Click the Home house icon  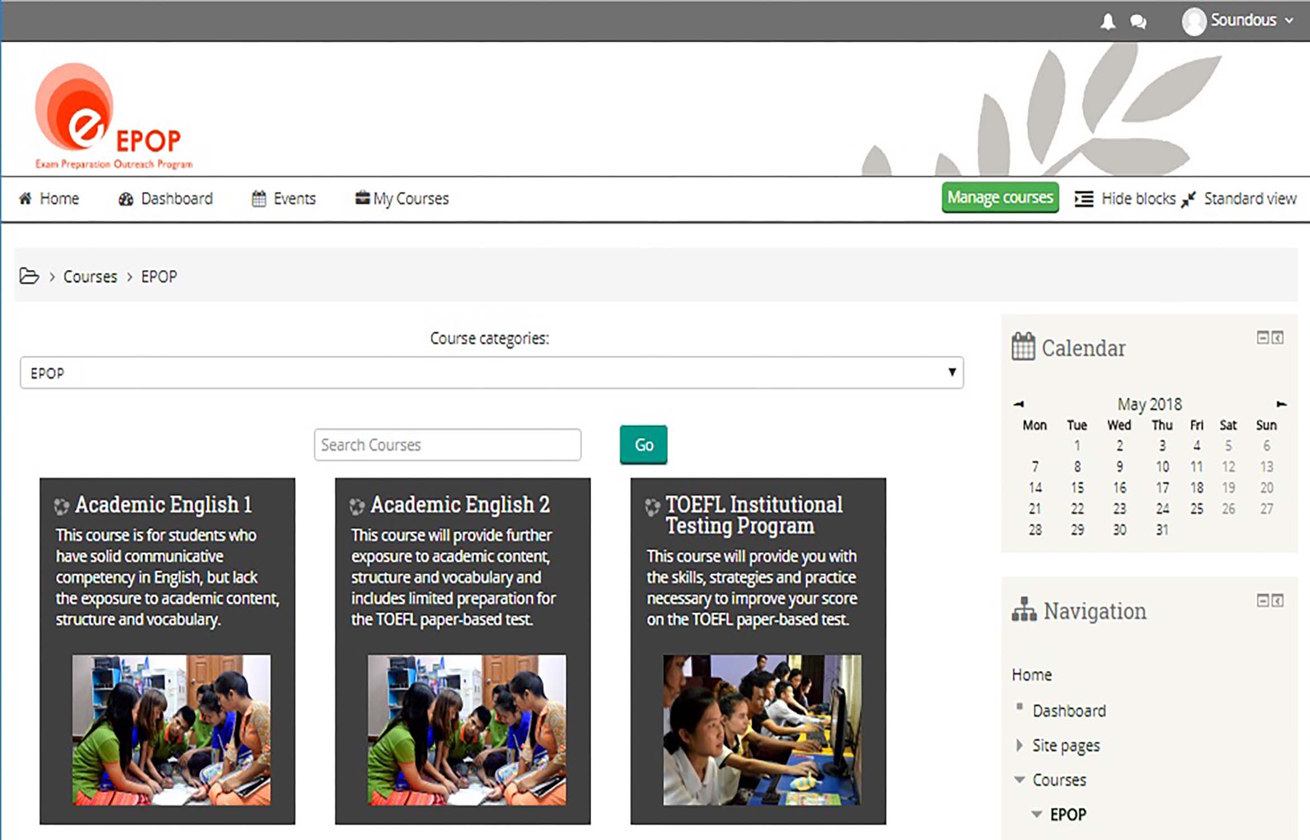[25, 198]
